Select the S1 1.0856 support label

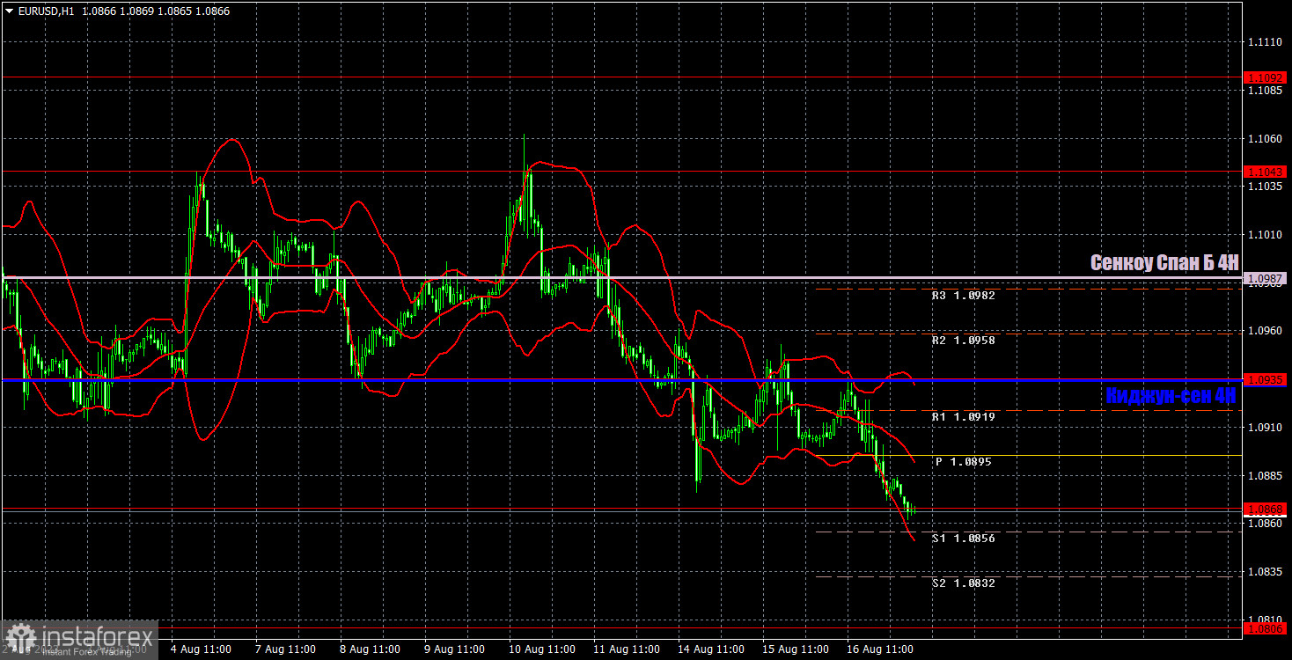click(x=964, y=539)
